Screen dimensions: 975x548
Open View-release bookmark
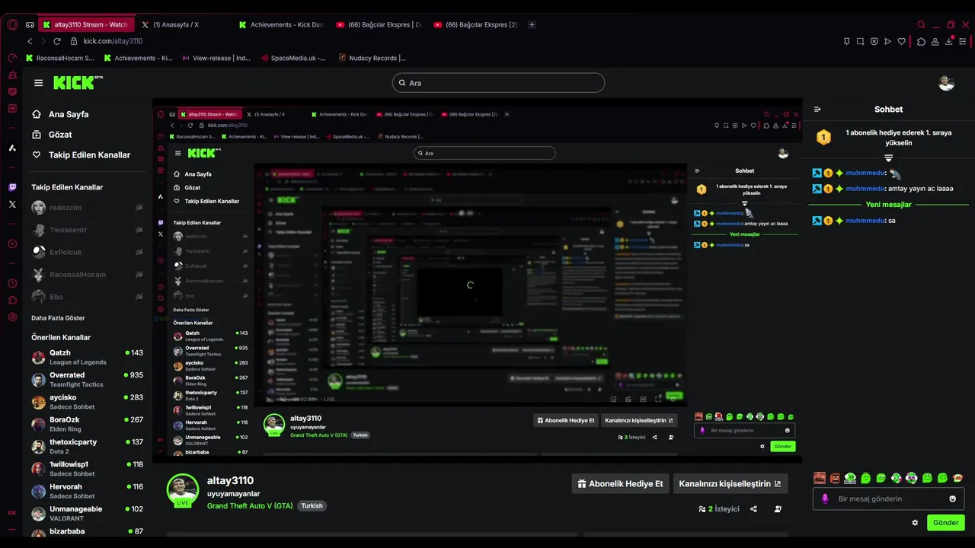click(216, 58)
